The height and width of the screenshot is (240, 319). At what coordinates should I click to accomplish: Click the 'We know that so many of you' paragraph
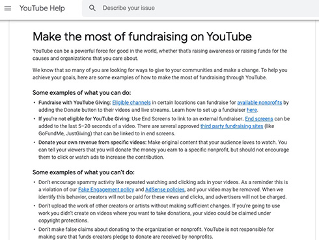pyautogui.click(x=160, y=74)
